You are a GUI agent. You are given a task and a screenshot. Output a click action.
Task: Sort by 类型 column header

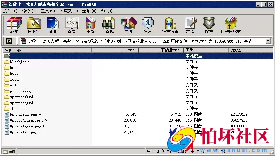(206, 50)
